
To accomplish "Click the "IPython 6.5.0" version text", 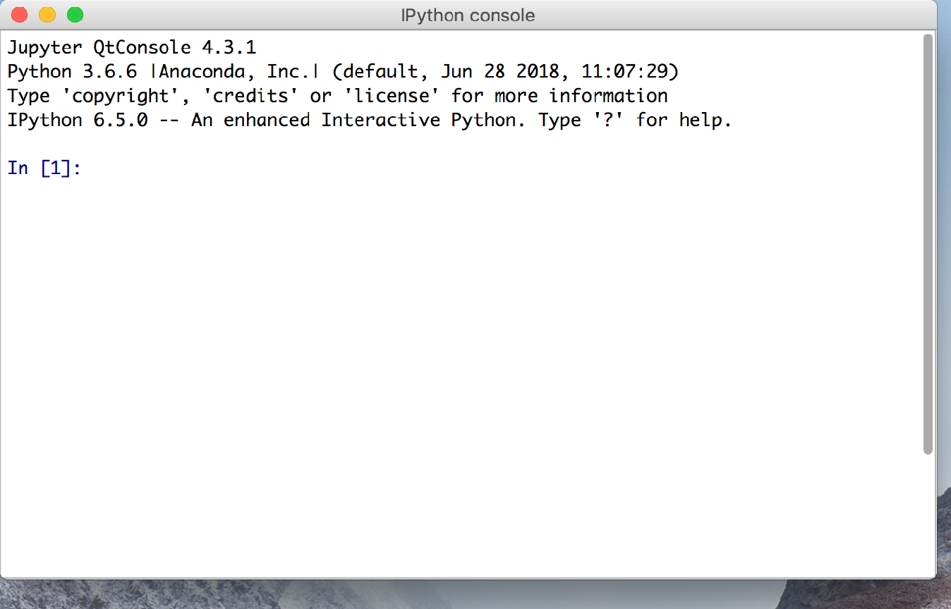I will click(x=78, y=120).
